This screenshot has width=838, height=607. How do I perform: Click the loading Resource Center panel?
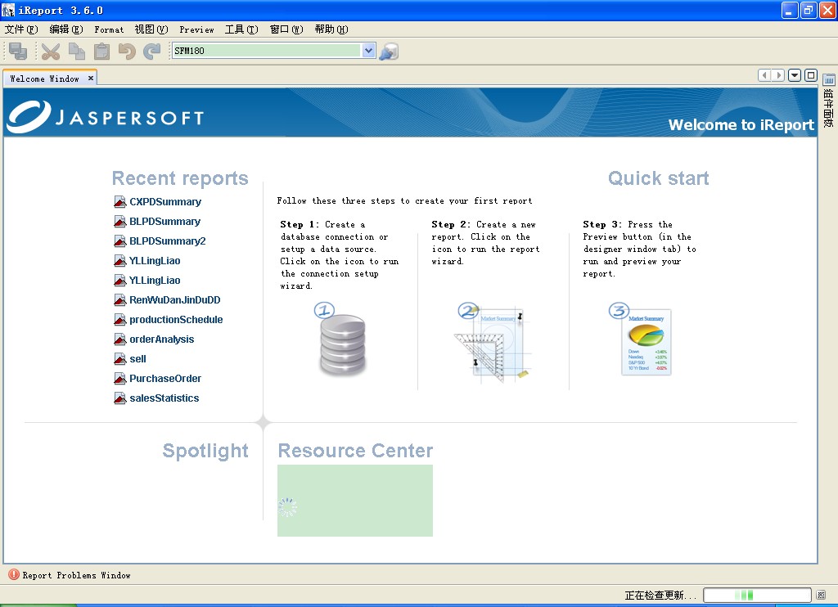coord(355,500)
